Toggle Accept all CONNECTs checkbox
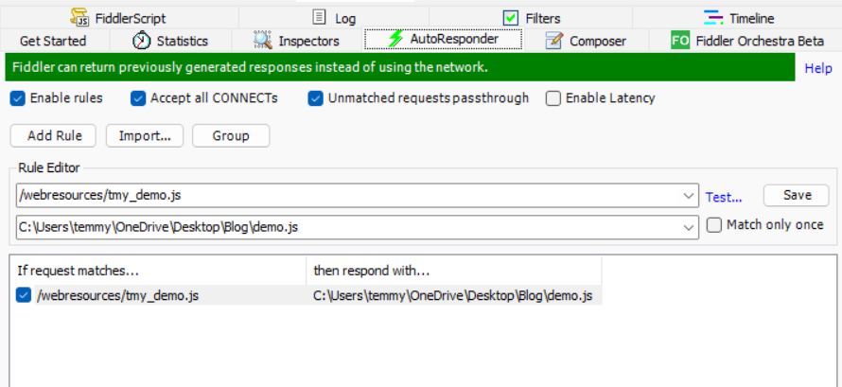Viewport: 842px width, 387px height. (x=138, y=98)
